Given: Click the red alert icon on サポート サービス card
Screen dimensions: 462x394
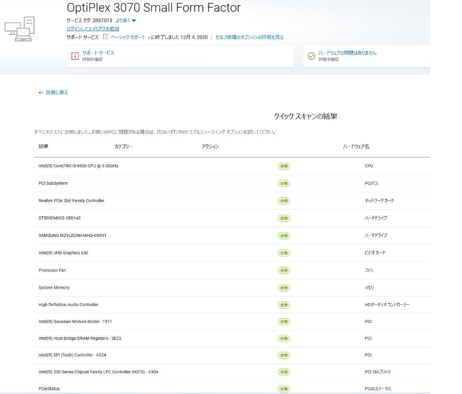Looking at the screenshot, I should coord(75,56).
